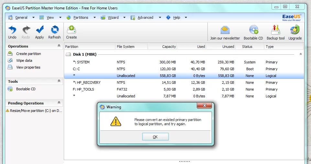Click the Wipe data sidebar icon
The image size is (311, 164).
(x=10, y=60)
